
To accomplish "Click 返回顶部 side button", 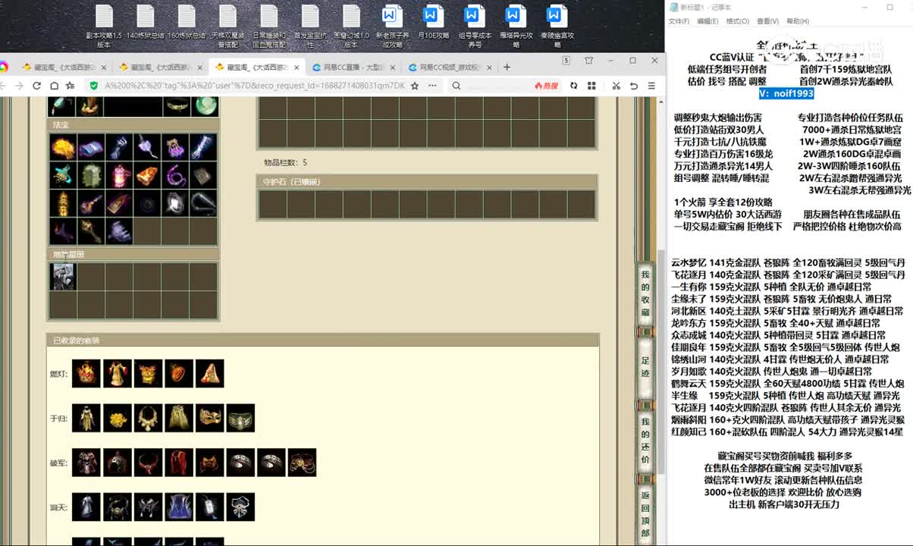I will coord(645,514).
